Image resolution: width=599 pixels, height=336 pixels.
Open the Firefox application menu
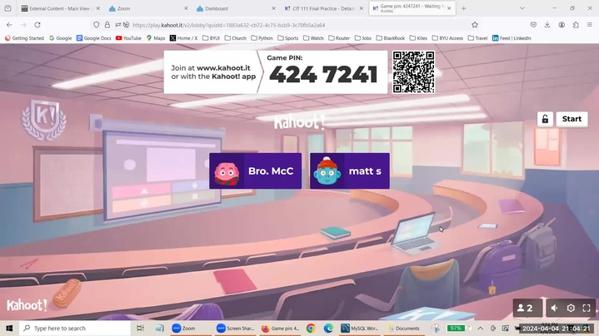[588, 25]
